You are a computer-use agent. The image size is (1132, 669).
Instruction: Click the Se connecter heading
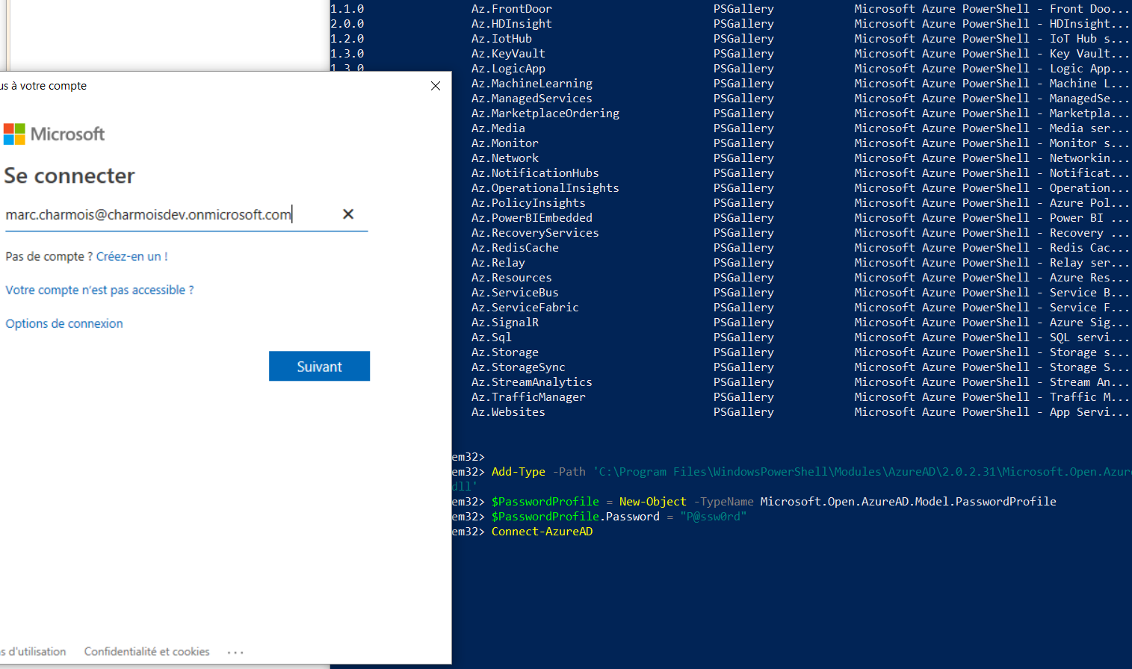tap(69, 175)
